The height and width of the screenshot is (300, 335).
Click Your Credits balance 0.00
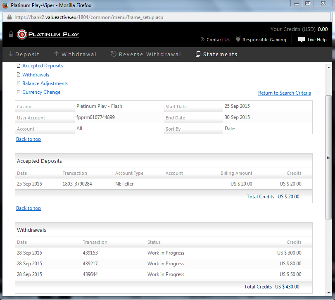323,29
